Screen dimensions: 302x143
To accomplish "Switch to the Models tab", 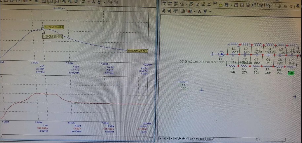I will point(200,139).
